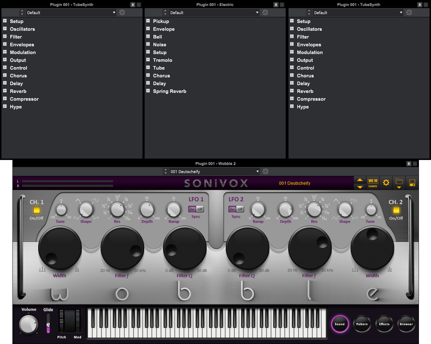The image size is (431, 344).
Task: Expand Tremolo in Electric window
Action: tap(148, 60)
